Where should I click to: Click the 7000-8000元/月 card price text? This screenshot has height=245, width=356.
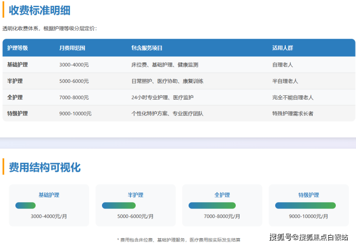222,217
